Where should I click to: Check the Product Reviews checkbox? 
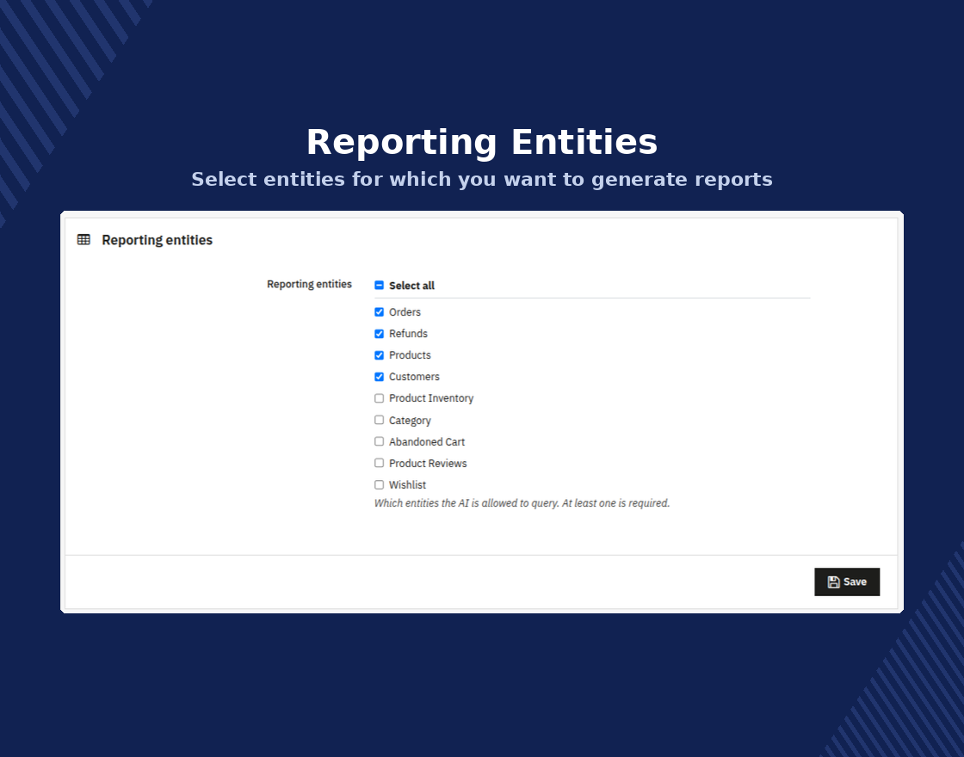click(x=380, y=464)
